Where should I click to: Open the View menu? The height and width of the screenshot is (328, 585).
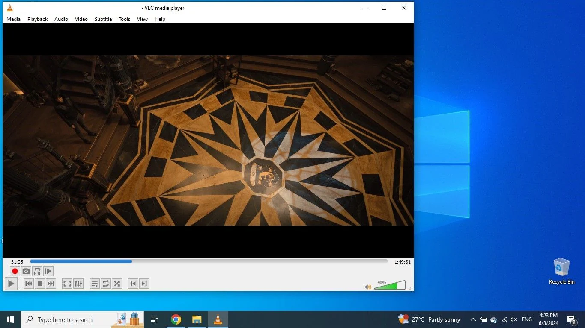[143, 19]
